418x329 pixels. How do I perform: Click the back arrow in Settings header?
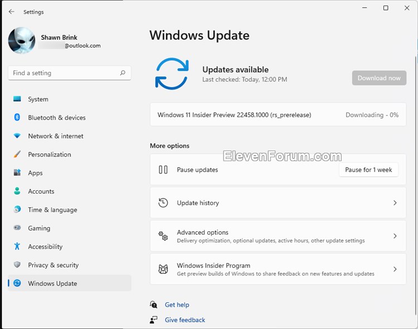pos(12,12)
